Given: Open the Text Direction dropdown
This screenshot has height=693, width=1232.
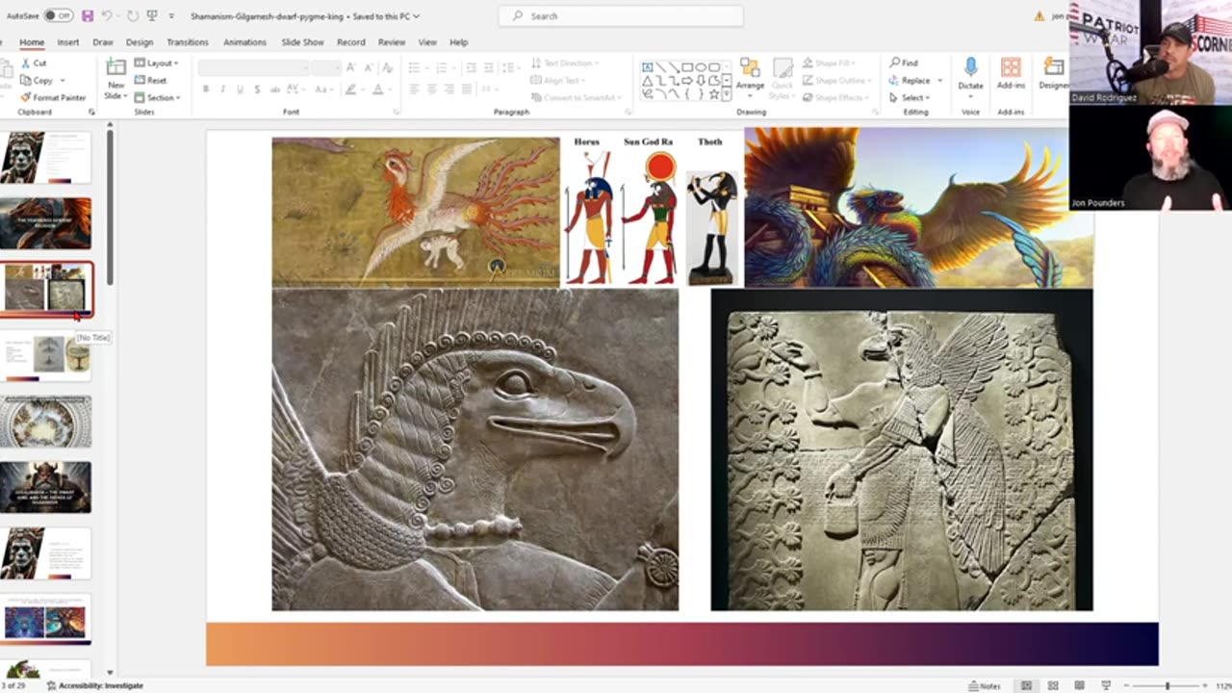Looking at the screenshot, I should (x=564, y=64).
